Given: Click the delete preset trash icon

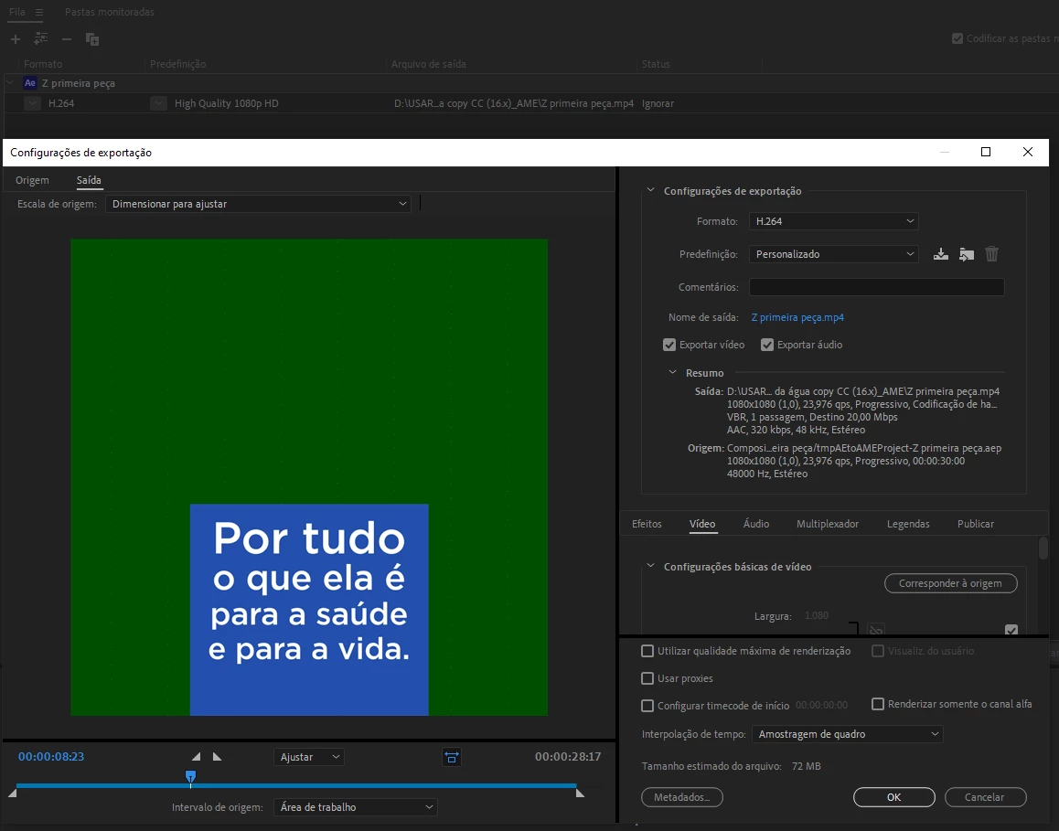Looking at the screenshot, I should click(991, 254).
